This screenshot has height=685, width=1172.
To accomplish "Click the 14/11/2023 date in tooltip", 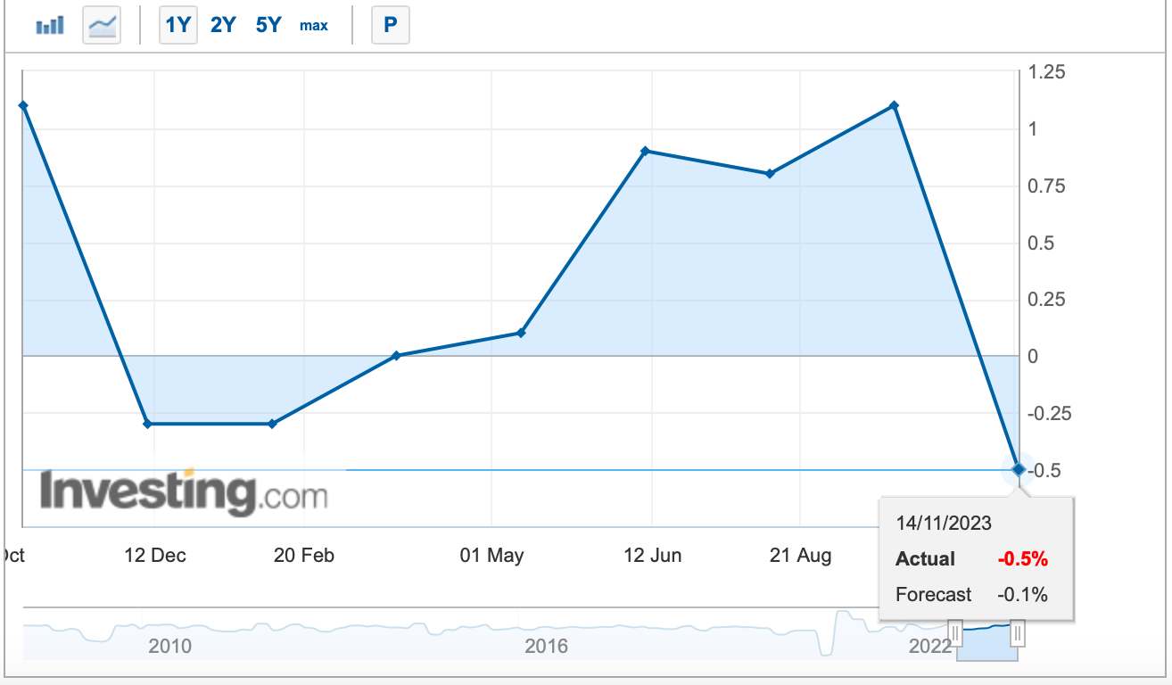I will pyautogui.click(x=944, y=524).
